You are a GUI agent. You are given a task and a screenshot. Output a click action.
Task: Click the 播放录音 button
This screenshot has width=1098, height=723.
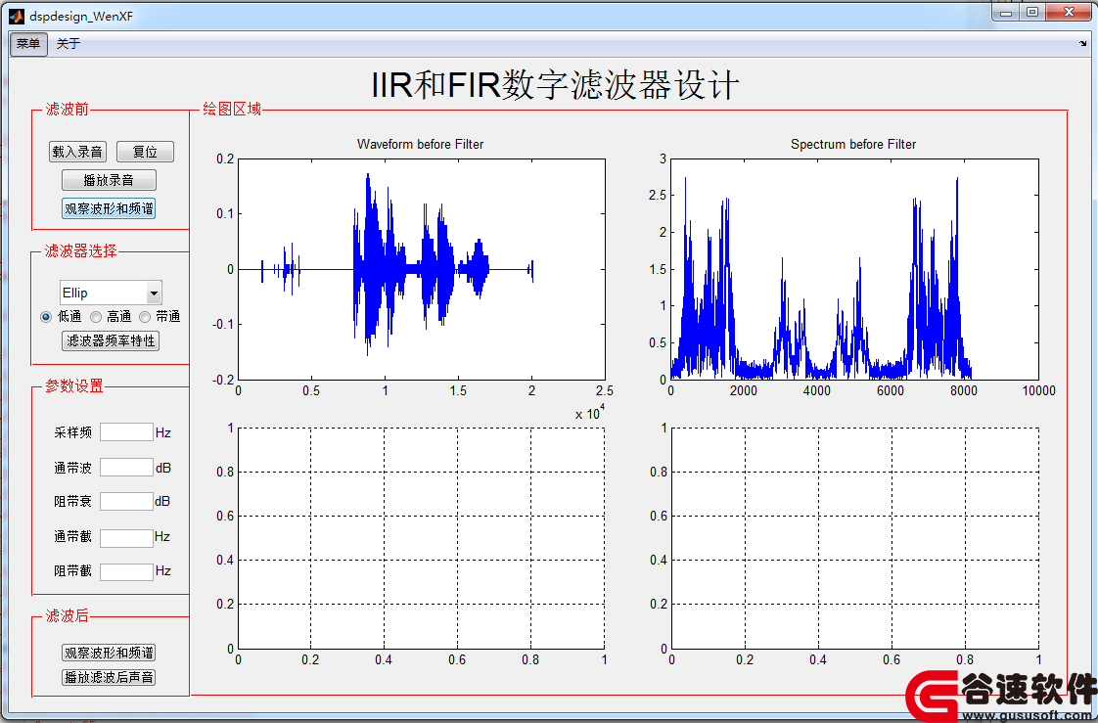pyautogui.click(x=109, y=180)
